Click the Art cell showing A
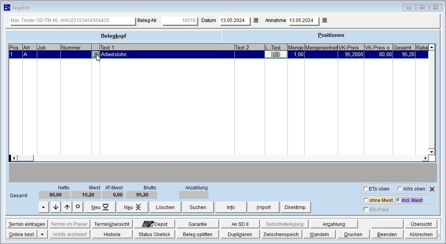446x244 pixels. pos(30,54)
